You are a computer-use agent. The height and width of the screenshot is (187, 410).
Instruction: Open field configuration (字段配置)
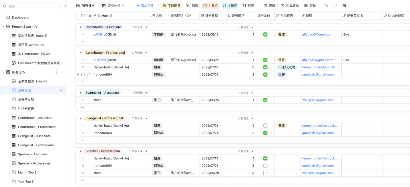click(x=171, y=6)
